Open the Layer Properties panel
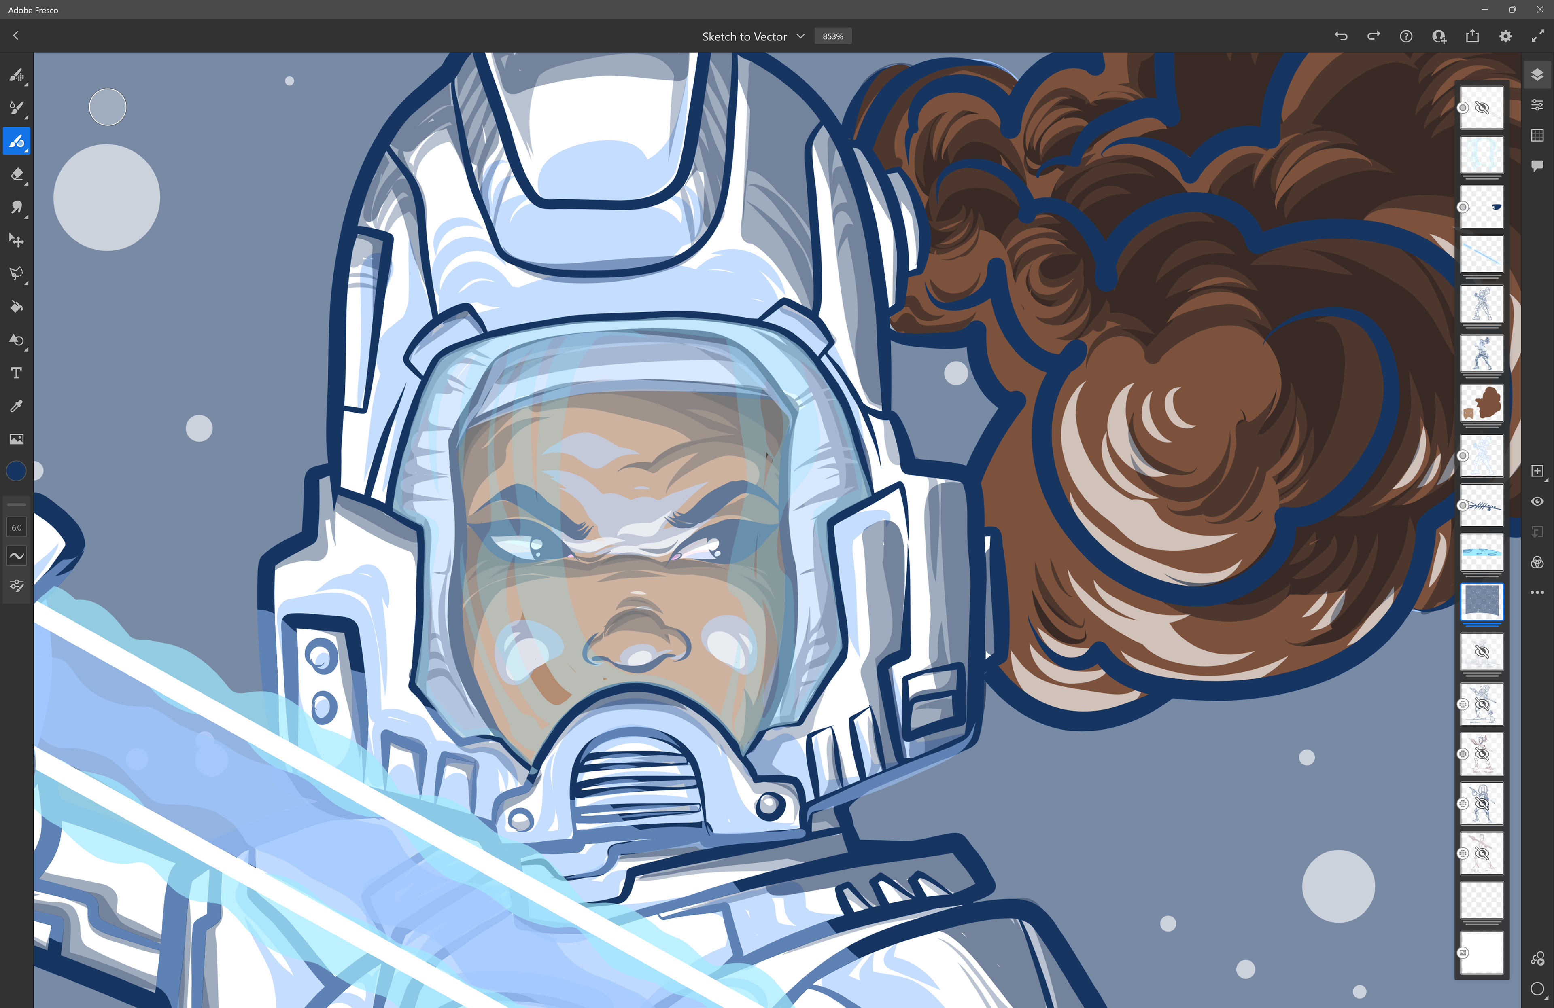The image size is (1554, 1008). (1537, 105)
